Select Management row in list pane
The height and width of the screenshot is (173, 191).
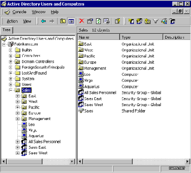coord(95,68)
